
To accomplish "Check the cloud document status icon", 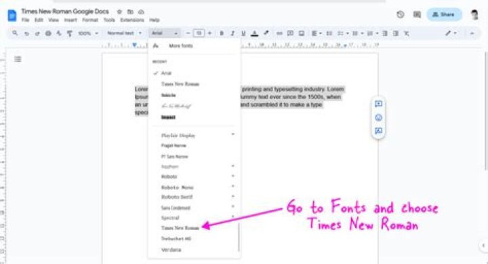I will [141, 12].
